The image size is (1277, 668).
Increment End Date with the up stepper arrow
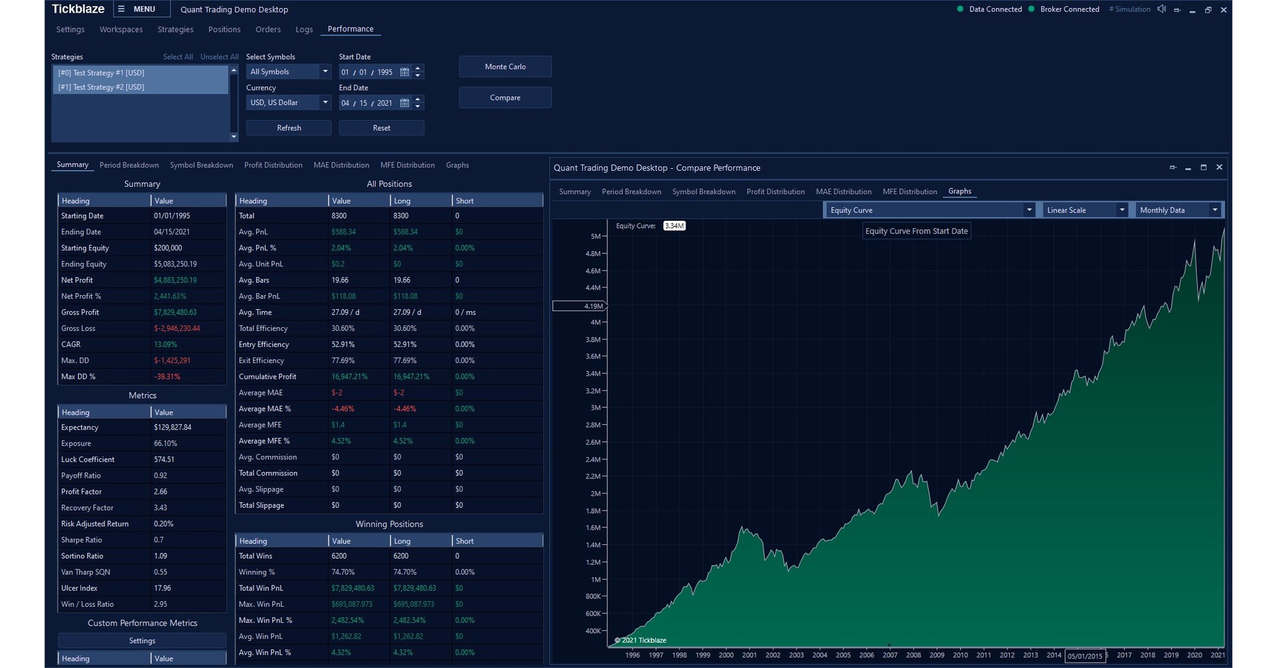click(418, 100)
